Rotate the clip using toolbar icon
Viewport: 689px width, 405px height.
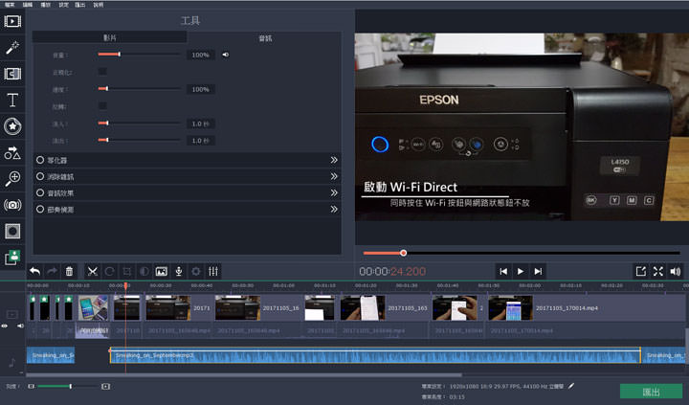coord(109,271)
